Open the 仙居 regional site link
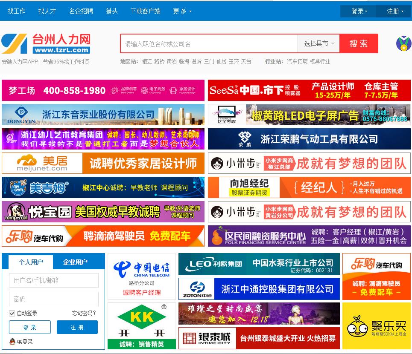Image resolution: width=412 pixels, height=354 pixels. click(x=221, y=62)
